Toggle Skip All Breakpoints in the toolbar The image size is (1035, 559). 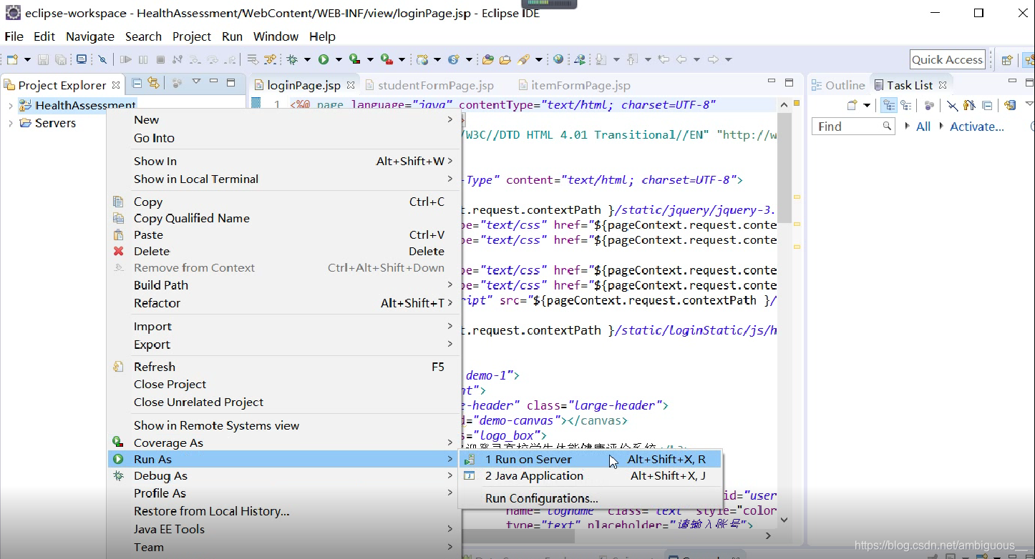click(102, 59)
